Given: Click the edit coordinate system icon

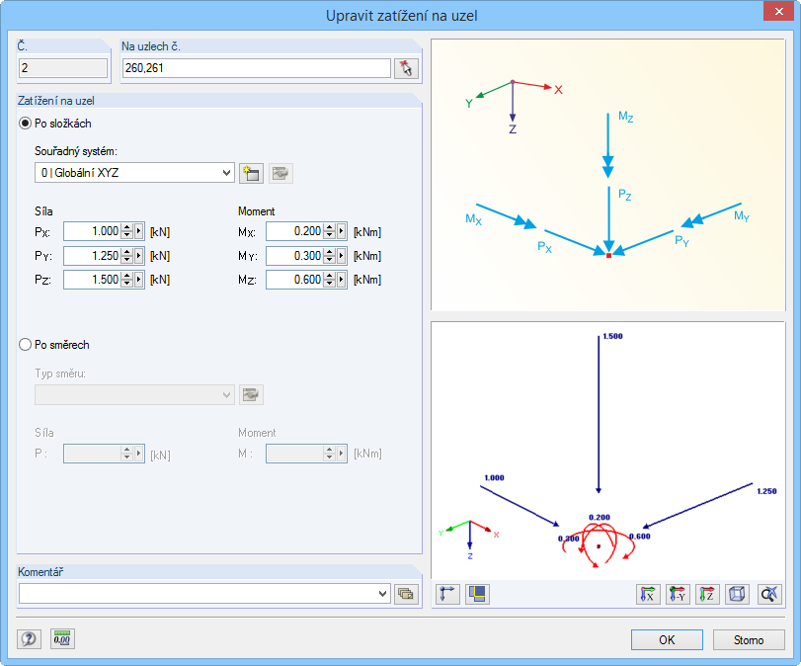Looking at the screenshot, I should [x=280, y=173].
